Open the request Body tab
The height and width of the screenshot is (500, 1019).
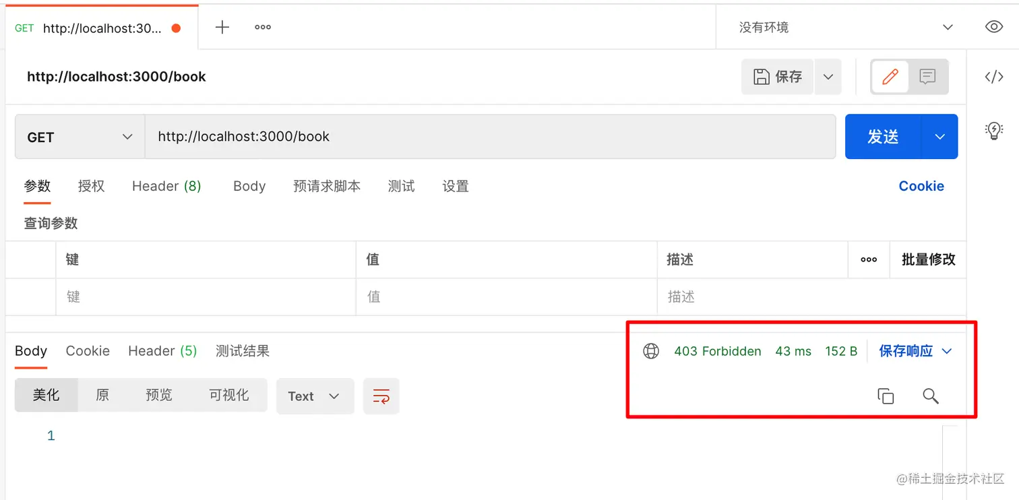(x=249, y=186)
